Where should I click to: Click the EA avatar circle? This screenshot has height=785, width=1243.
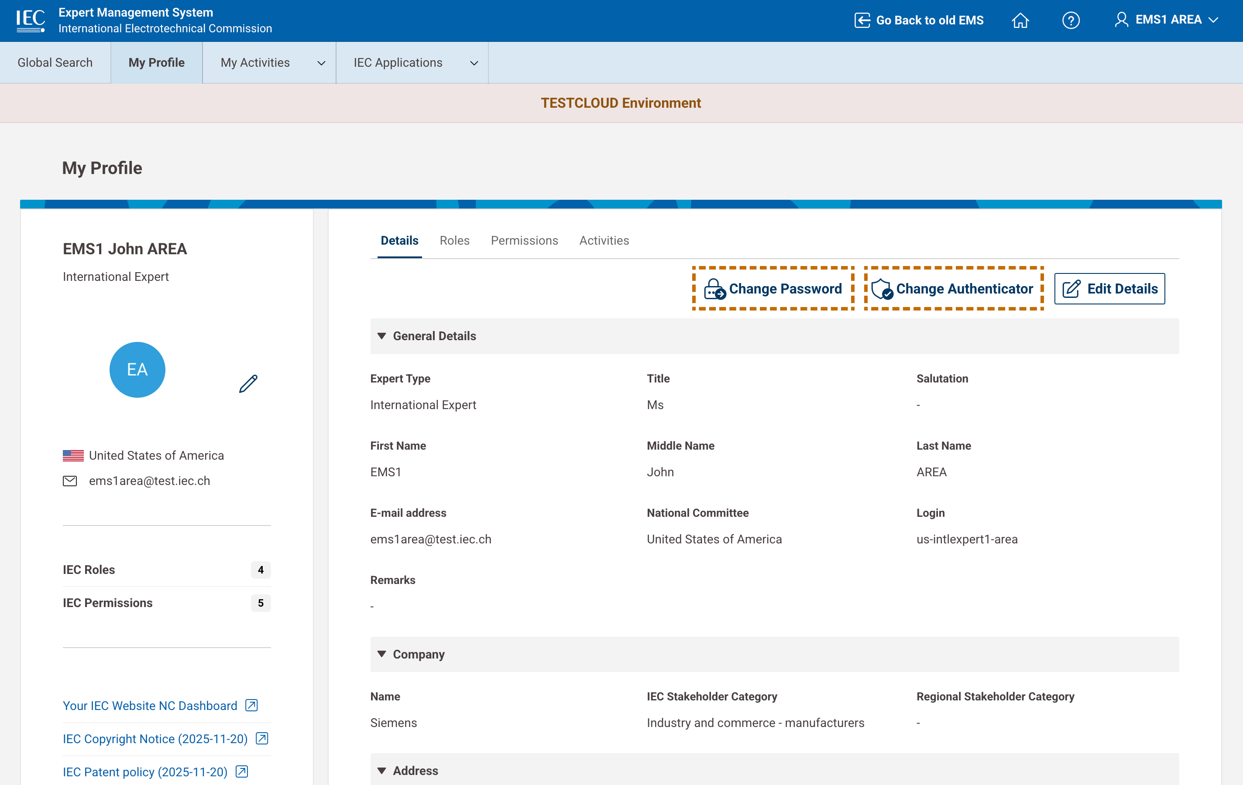coord(137,369)
